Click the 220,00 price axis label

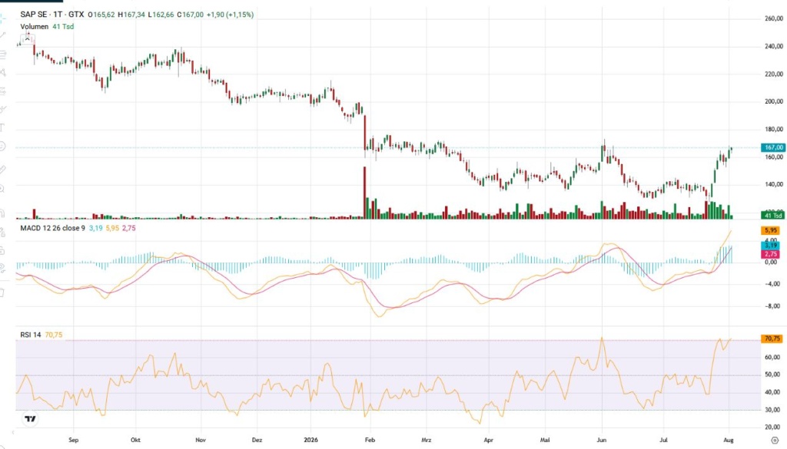pos(773,74)
